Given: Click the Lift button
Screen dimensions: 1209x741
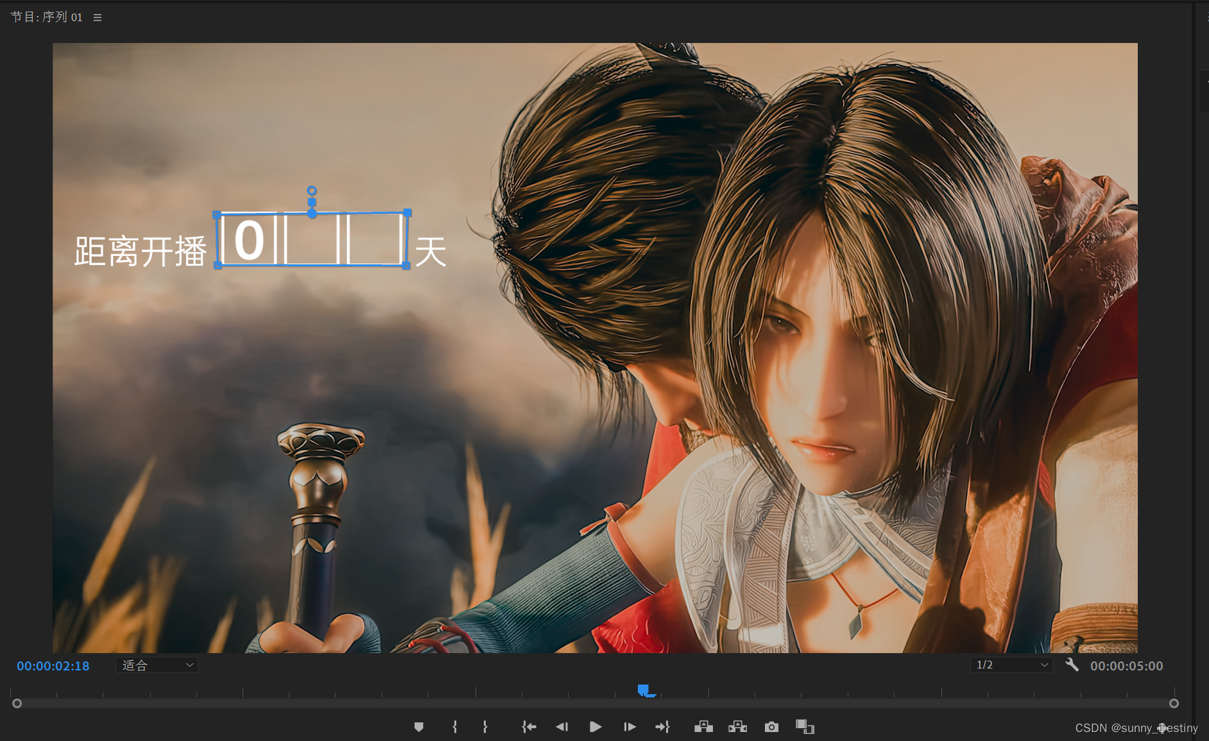Looking at the screenshot, I should click(x=704, y=727).
